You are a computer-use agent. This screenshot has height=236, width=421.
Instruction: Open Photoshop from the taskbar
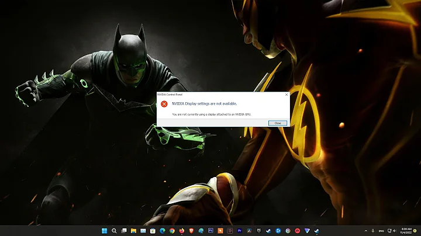[x=210, y=231]
